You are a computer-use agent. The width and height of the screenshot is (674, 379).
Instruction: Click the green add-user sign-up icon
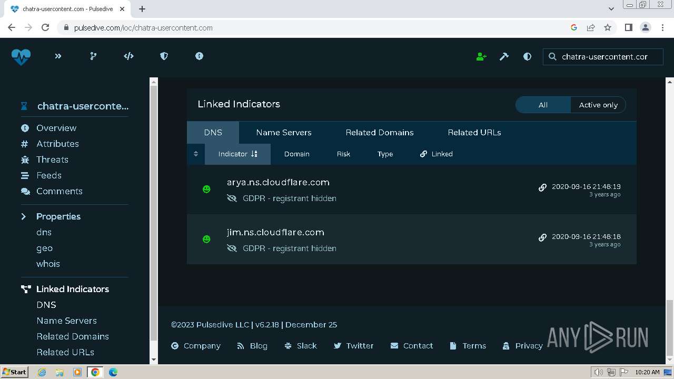pyautogui.click(x=481, y=56)
